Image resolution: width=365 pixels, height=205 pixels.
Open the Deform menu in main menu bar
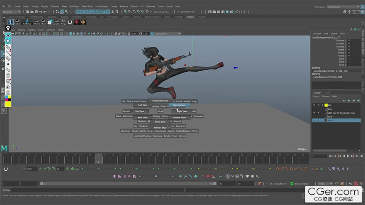pos(134,7)
